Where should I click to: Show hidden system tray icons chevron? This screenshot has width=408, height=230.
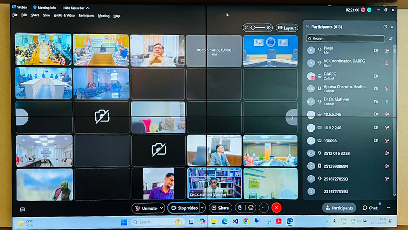[x=327, y=221]
